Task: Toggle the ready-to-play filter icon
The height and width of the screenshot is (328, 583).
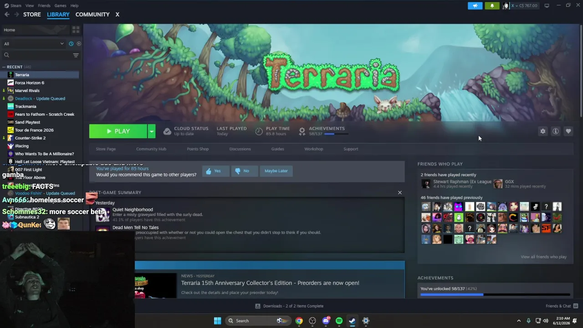Action: click(x=79, y=44)
